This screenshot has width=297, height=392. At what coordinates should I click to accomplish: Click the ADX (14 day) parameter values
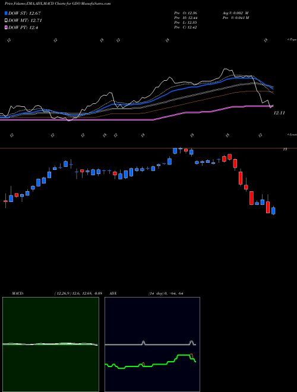tap(165, 293)
